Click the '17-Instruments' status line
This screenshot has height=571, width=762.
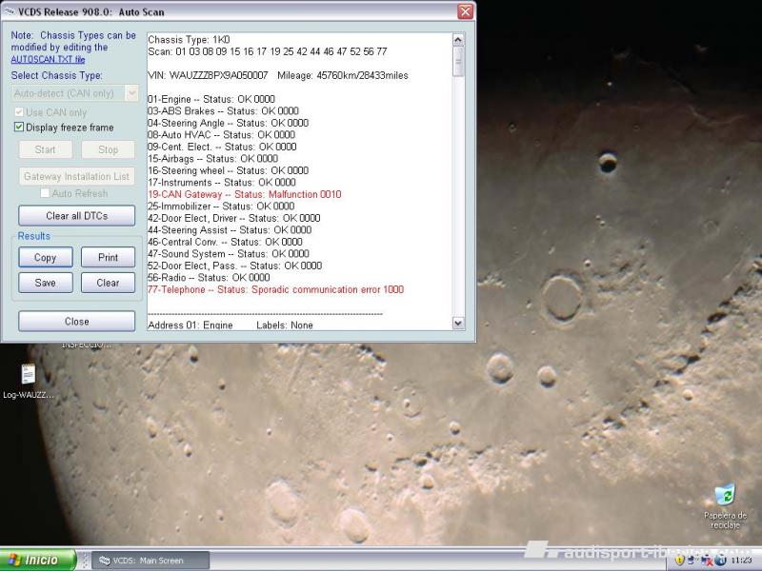222,182
